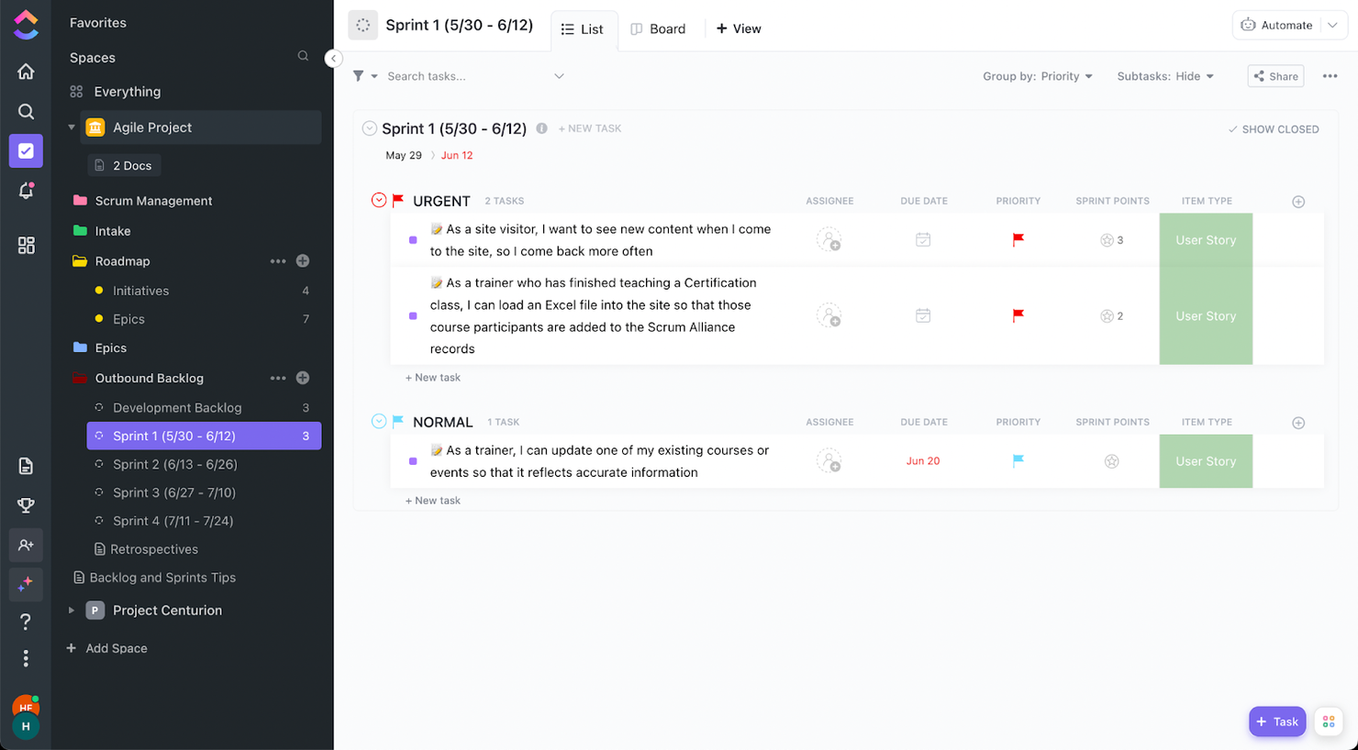This screenshot has width=1358, height=750.
Task: Open the Dashboards grid icon in left rail
Action: click(x=26, y=245)
